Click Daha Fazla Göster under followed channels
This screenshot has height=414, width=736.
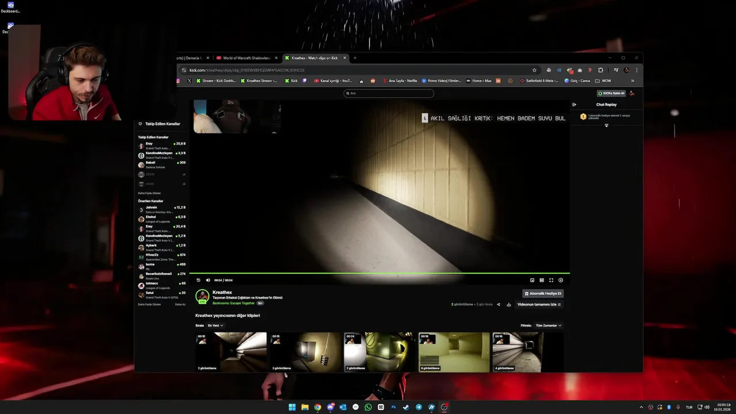[x=149, y=193]
